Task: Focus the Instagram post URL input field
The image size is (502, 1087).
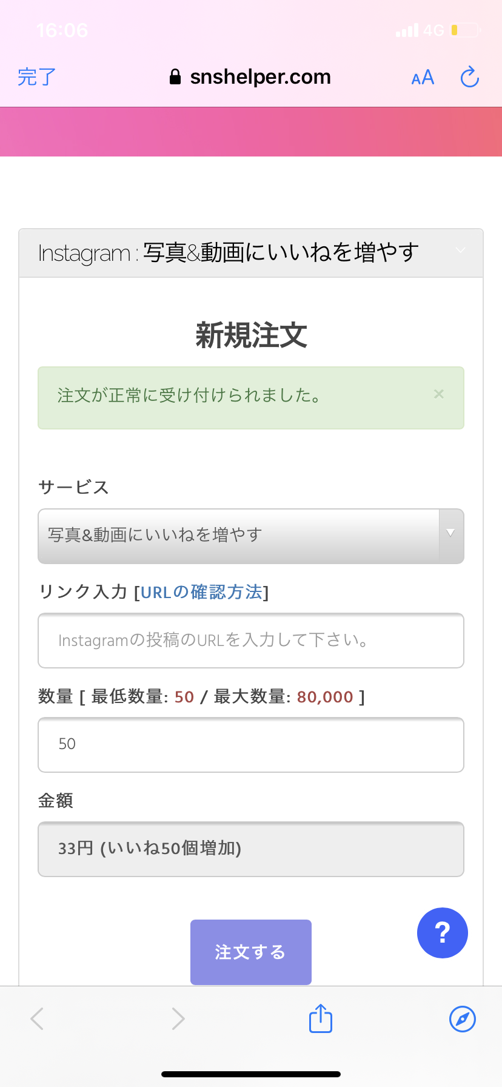Action: [x=251, y=641]
